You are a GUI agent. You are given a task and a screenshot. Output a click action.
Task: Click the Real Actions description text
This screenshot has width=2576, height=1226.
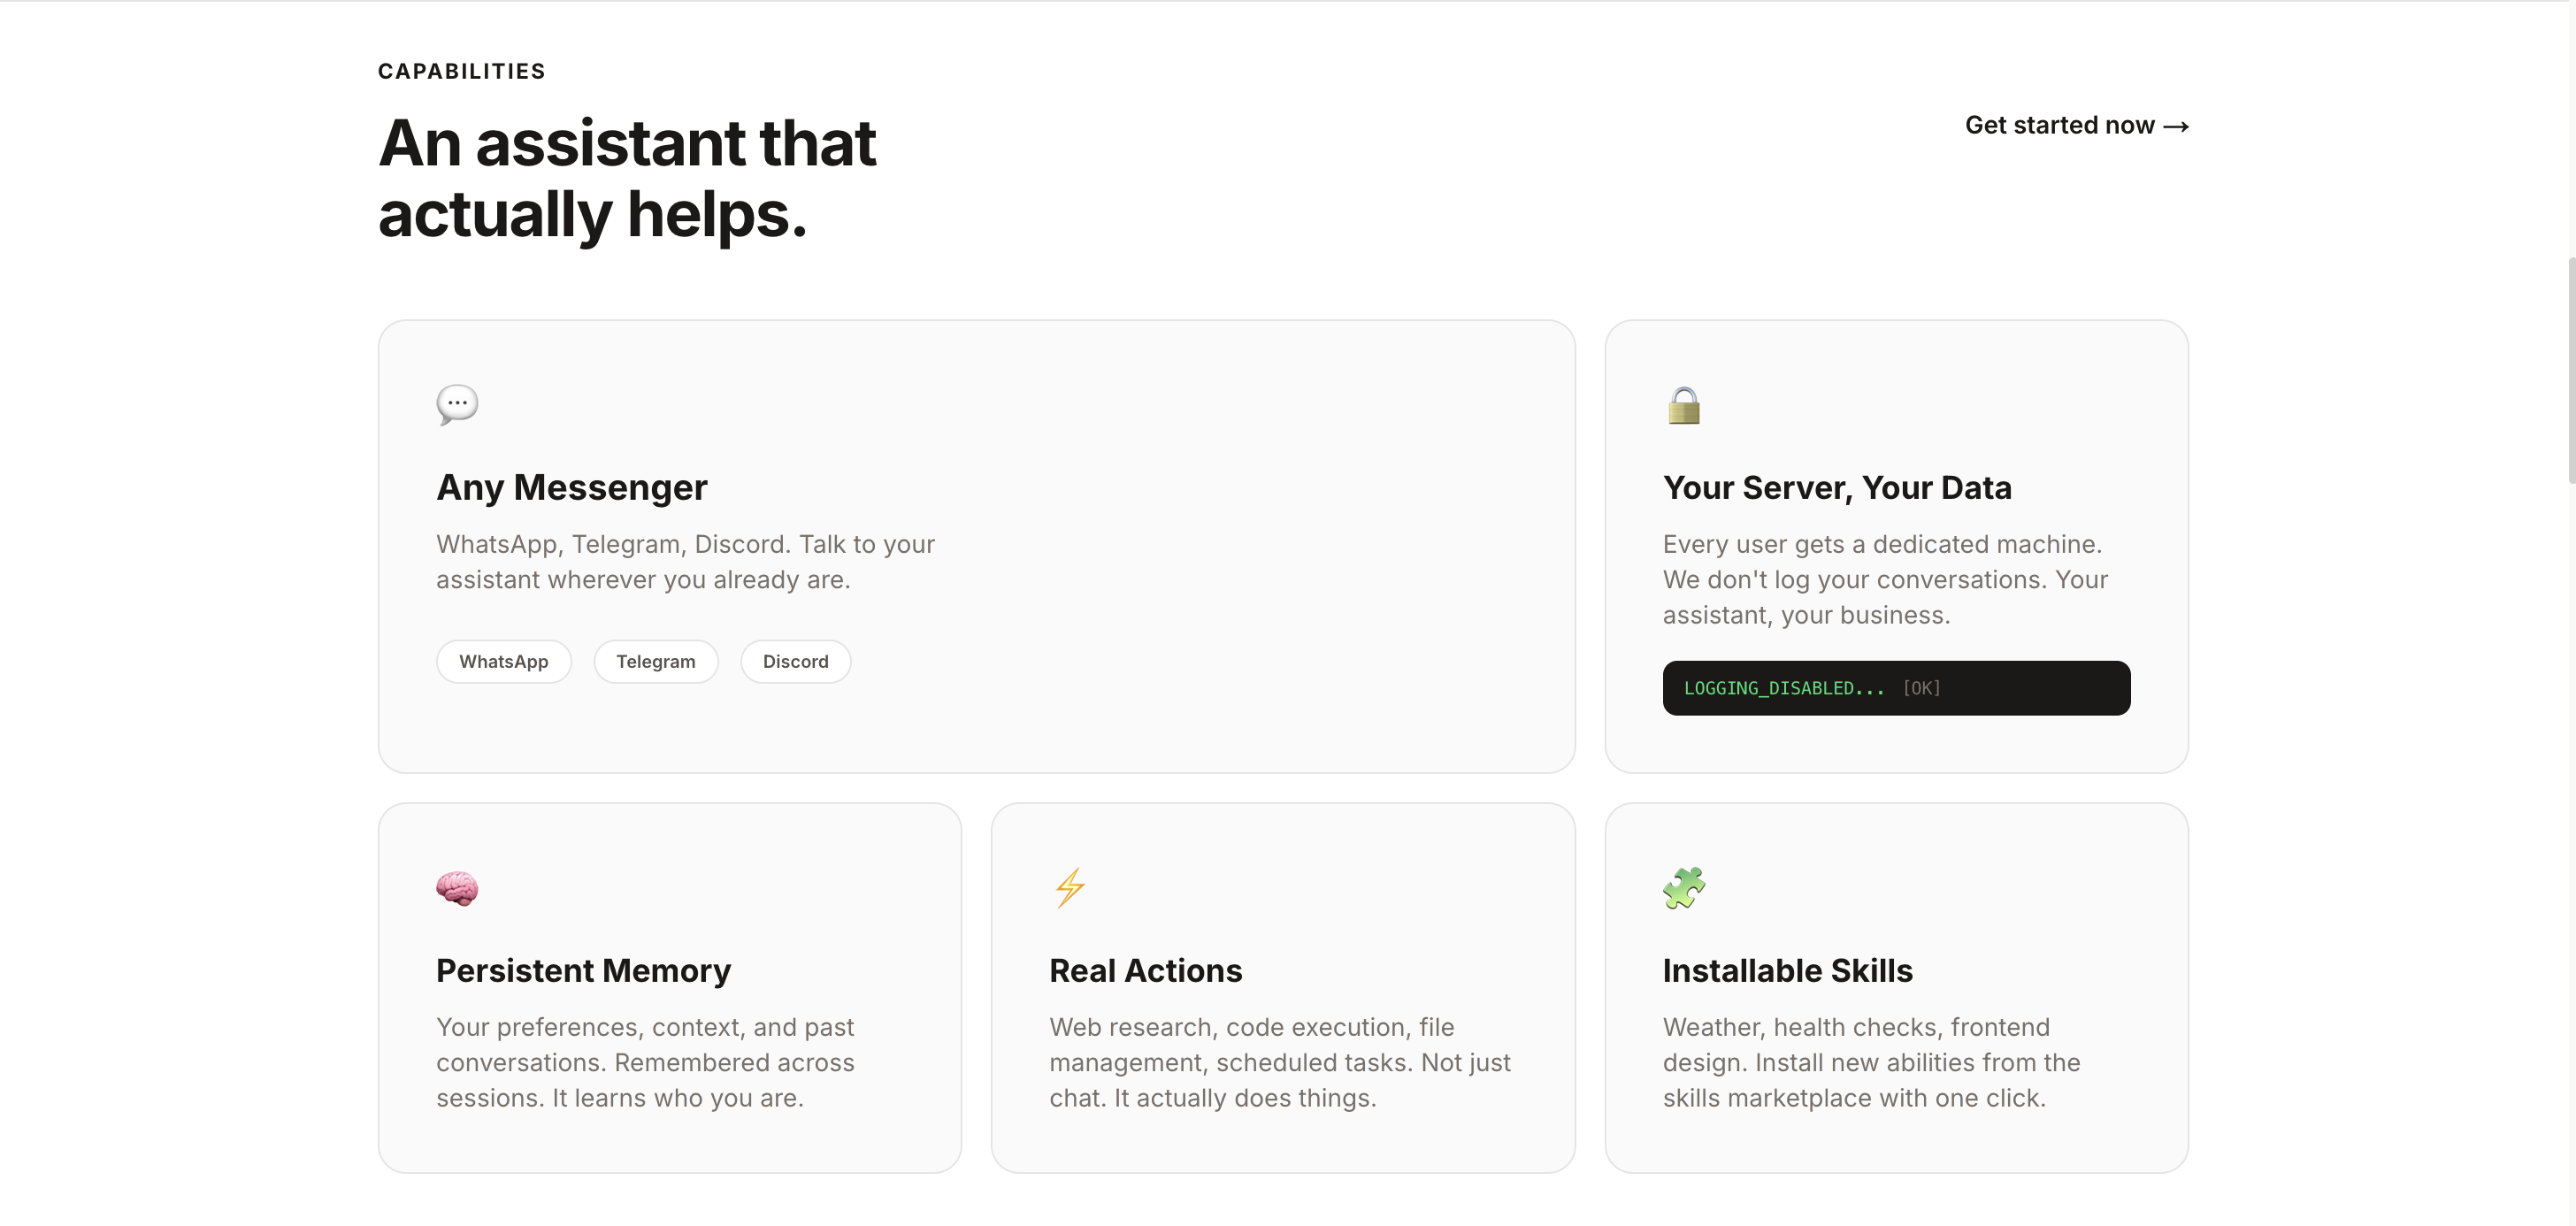click(x=1280, y=1062)
